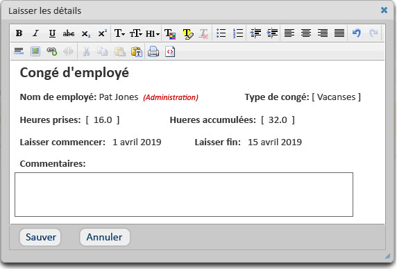
Task: Insert a bulleted list
Action: (x=221, y=33)
